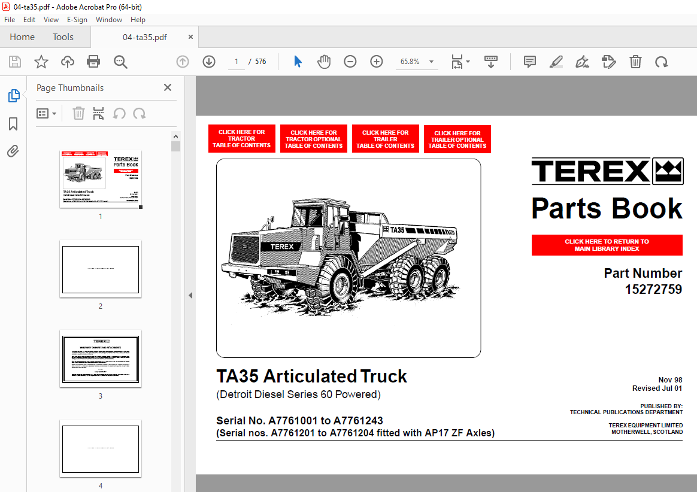This screenshot has height=492, width=697.
Task: Select page 3 thumbnail
Action: pos(101,359)
